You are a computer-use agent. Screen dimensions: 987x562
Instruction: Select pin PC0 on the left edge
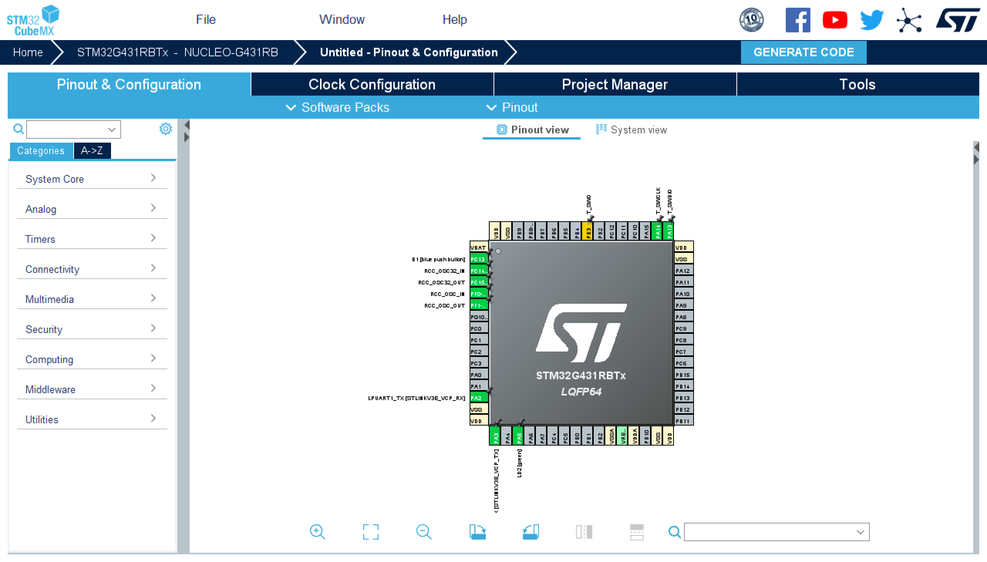tap(479, 328)
